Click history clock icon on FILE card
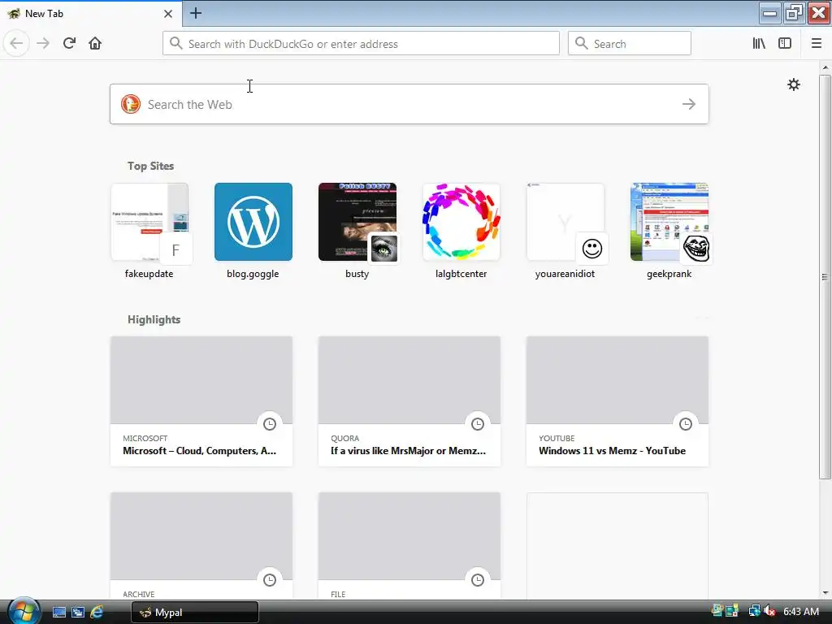 click(478, 579)
